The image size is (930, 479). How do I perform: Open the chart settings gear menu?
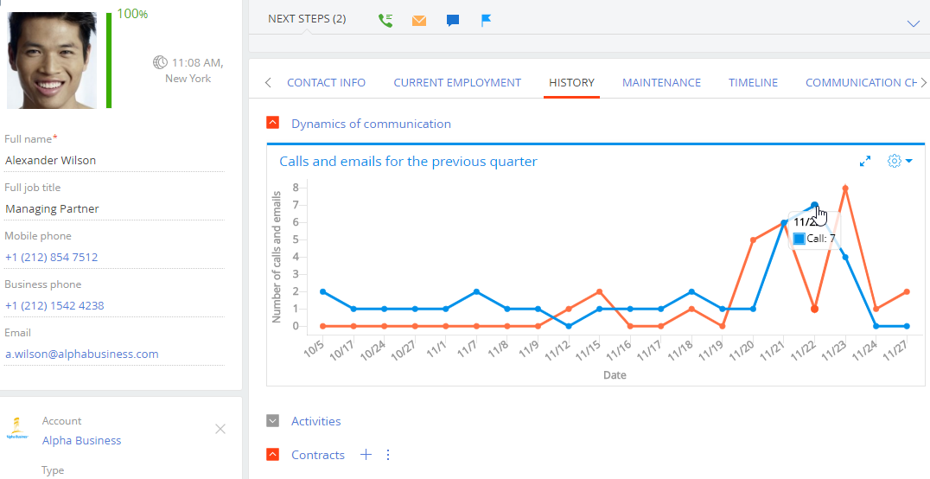tap(899, 162)
